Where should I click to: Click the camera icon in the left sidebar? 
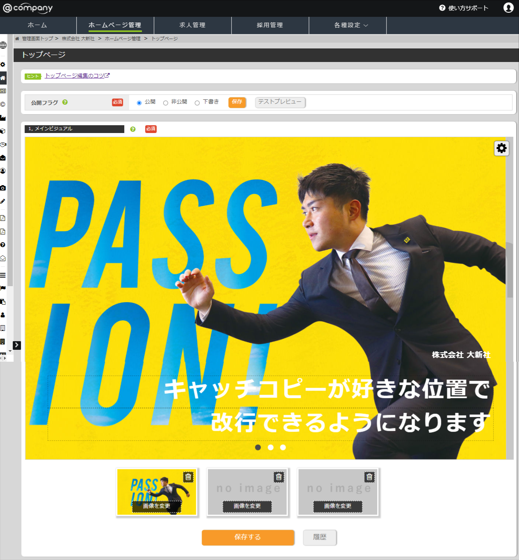coord(3,188)
